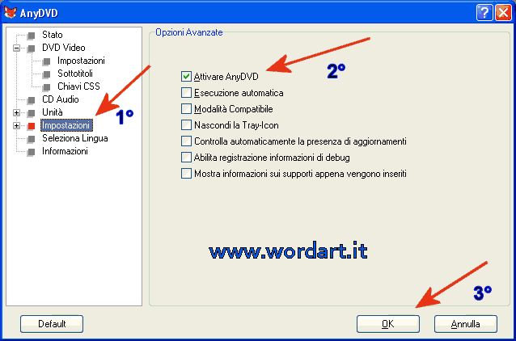Image resolution: width=516 pixels, height=341 pixels.
Task: Click the red square icon of selected Impostazioni
Action: pos(32,126)
